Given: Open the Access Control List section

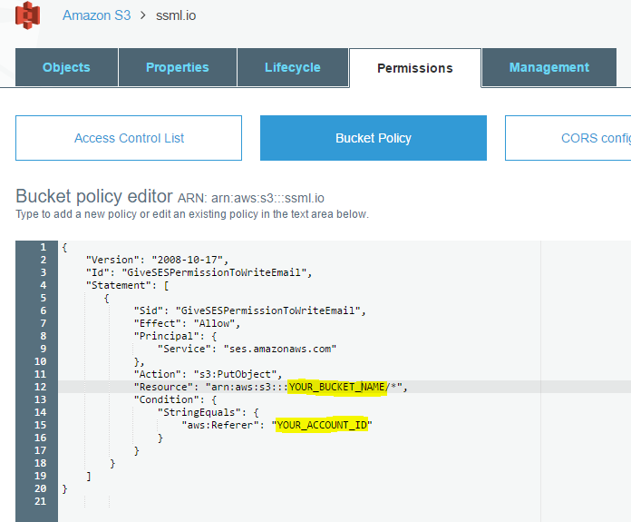Looking at the screenshot, I should point(129,138).
